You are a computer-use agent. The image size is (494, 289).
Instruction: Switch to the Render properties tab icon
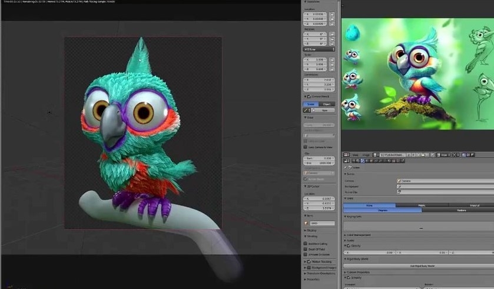click(354, 161)
